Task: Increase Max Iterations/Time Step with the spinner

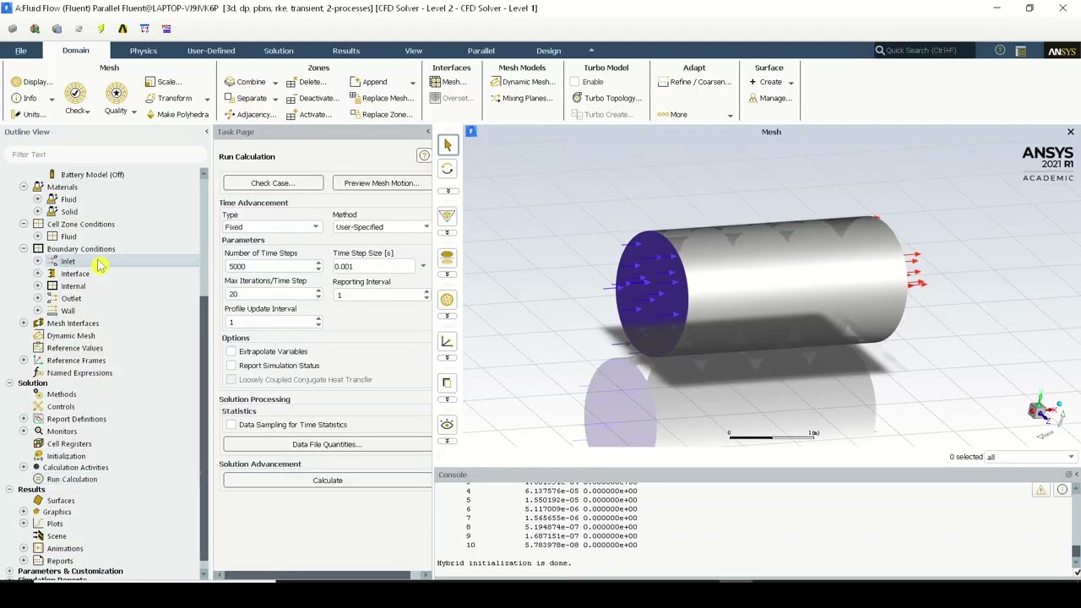Action: pos(318,291)
